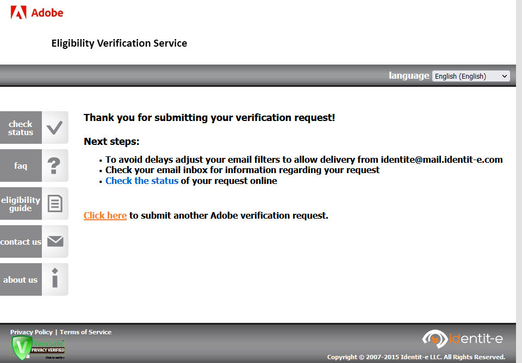Open the language dropdown
This screenshot has width=522, height=363.
click(471, 76)
